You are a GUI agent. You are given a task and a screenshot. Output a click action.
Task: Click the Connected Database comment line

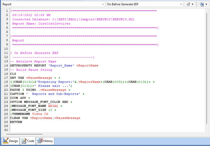coord(73,19)
